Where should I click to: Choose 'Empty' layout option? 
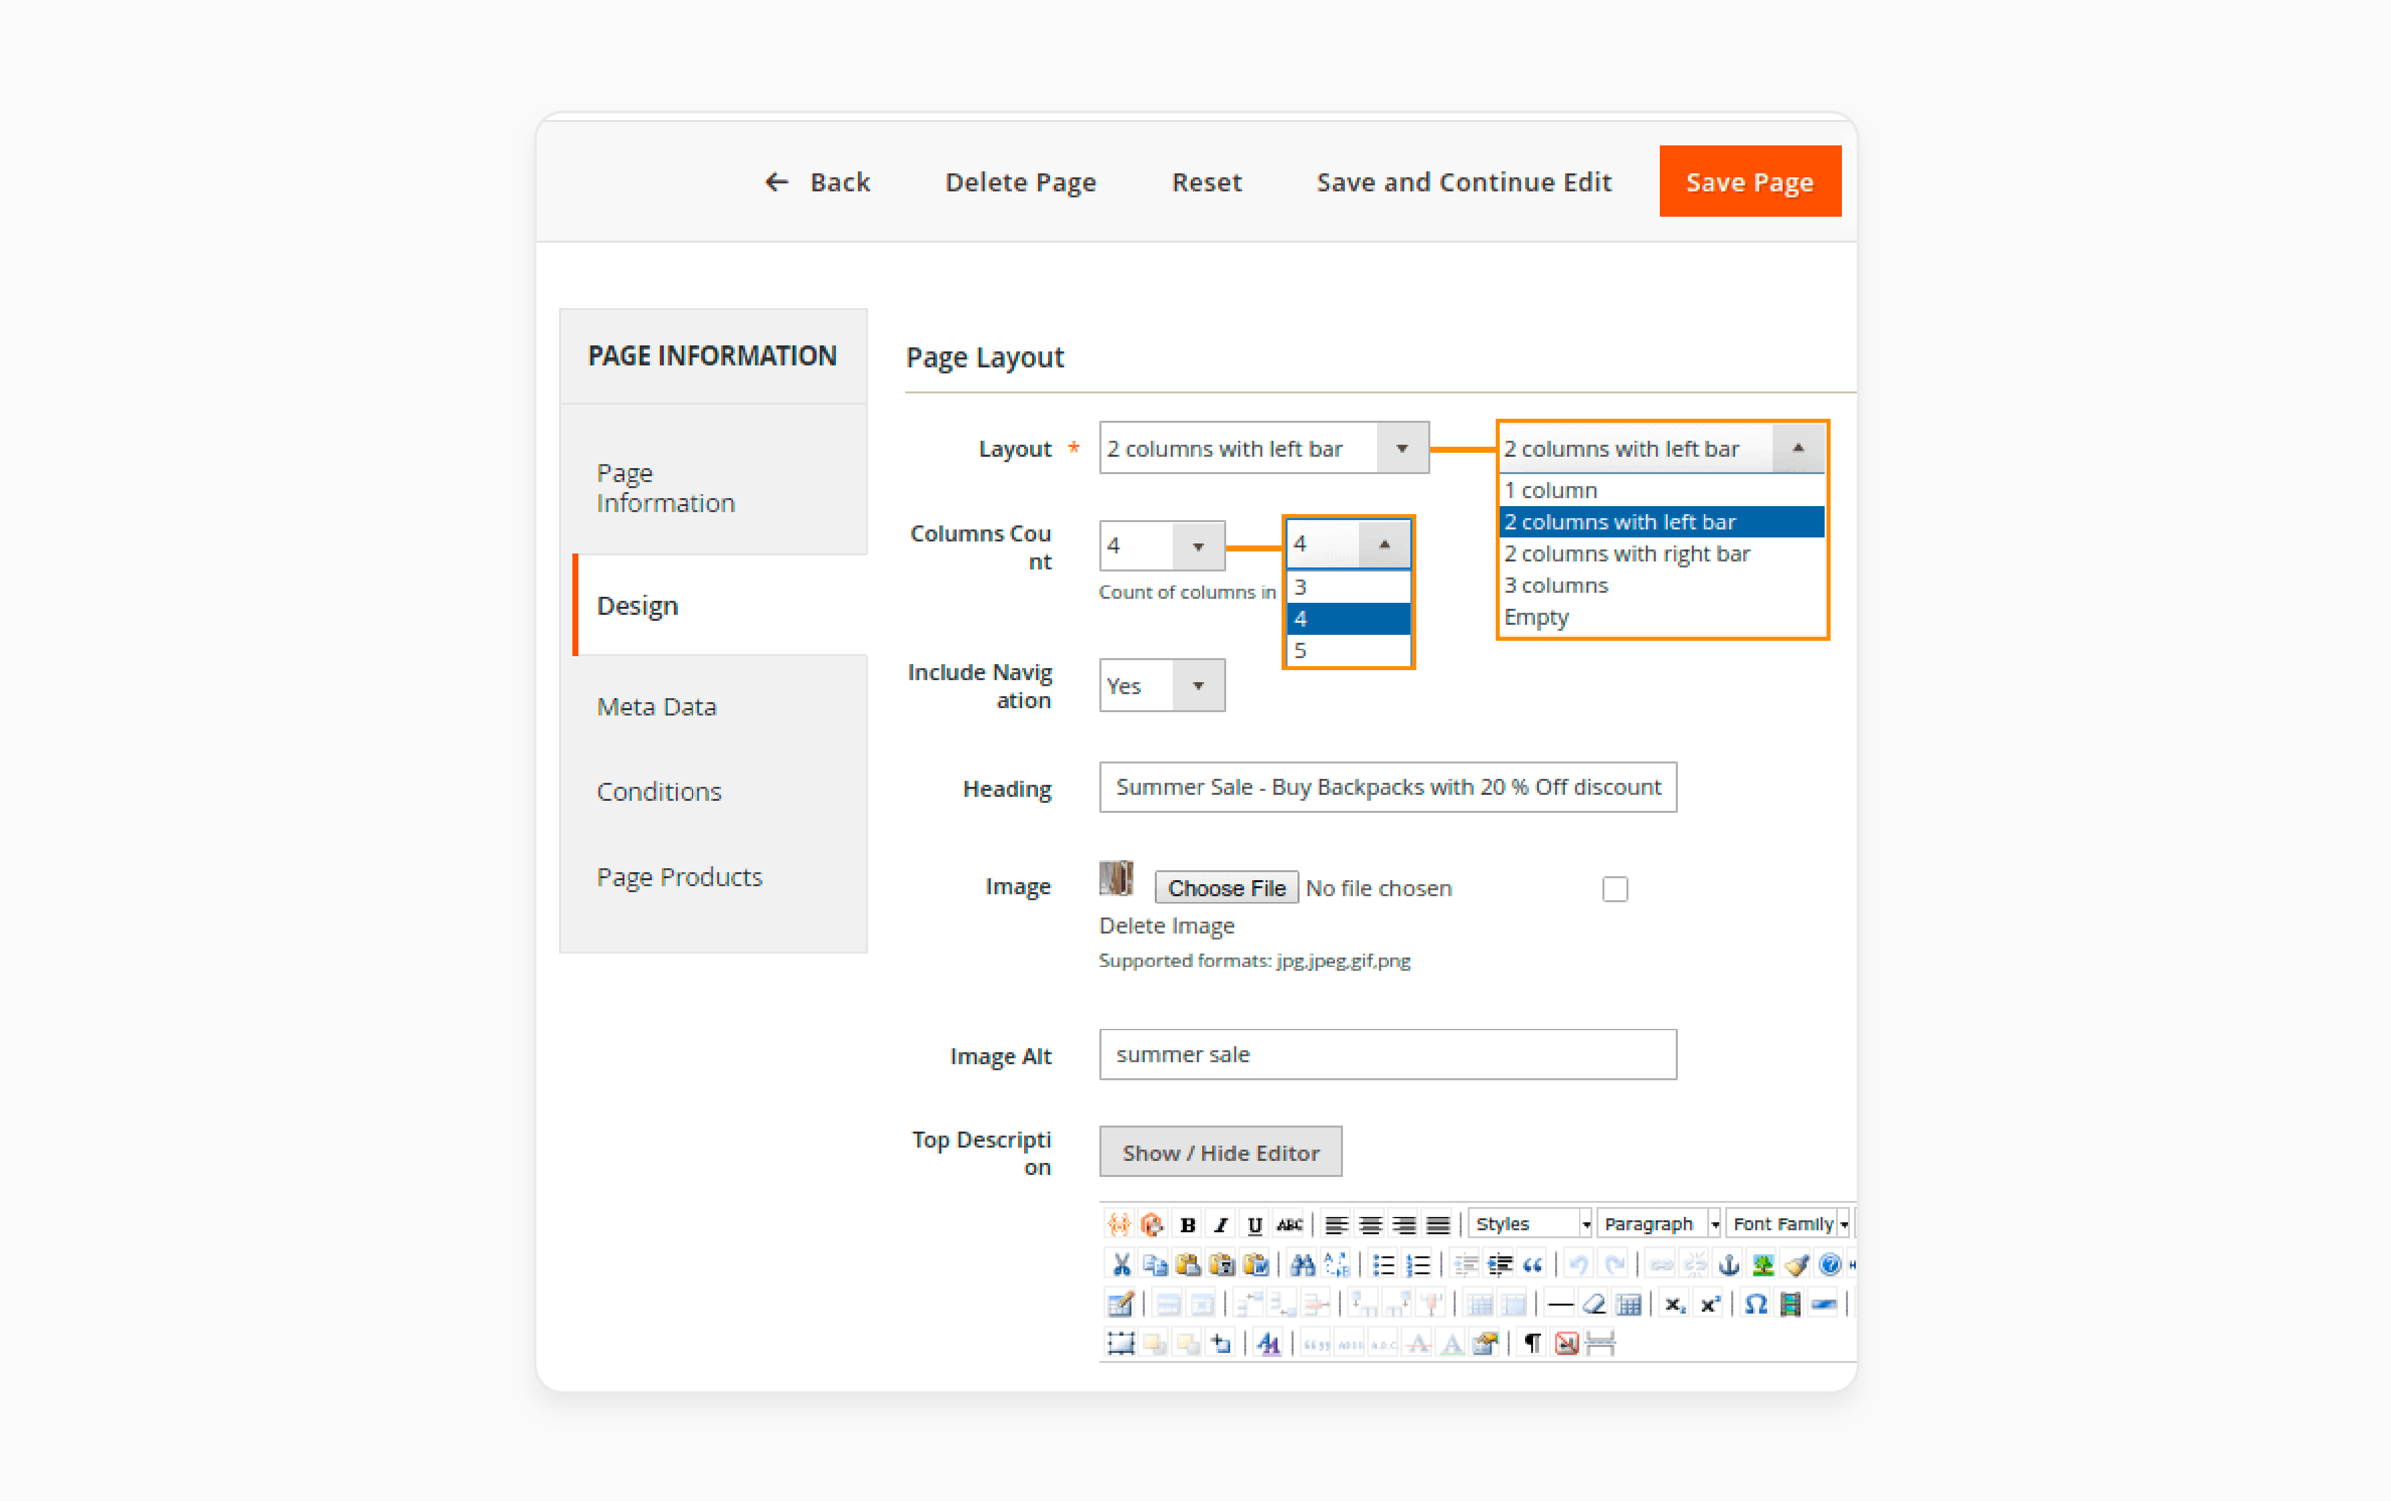pyautogui.click(x=1661, y=617)
